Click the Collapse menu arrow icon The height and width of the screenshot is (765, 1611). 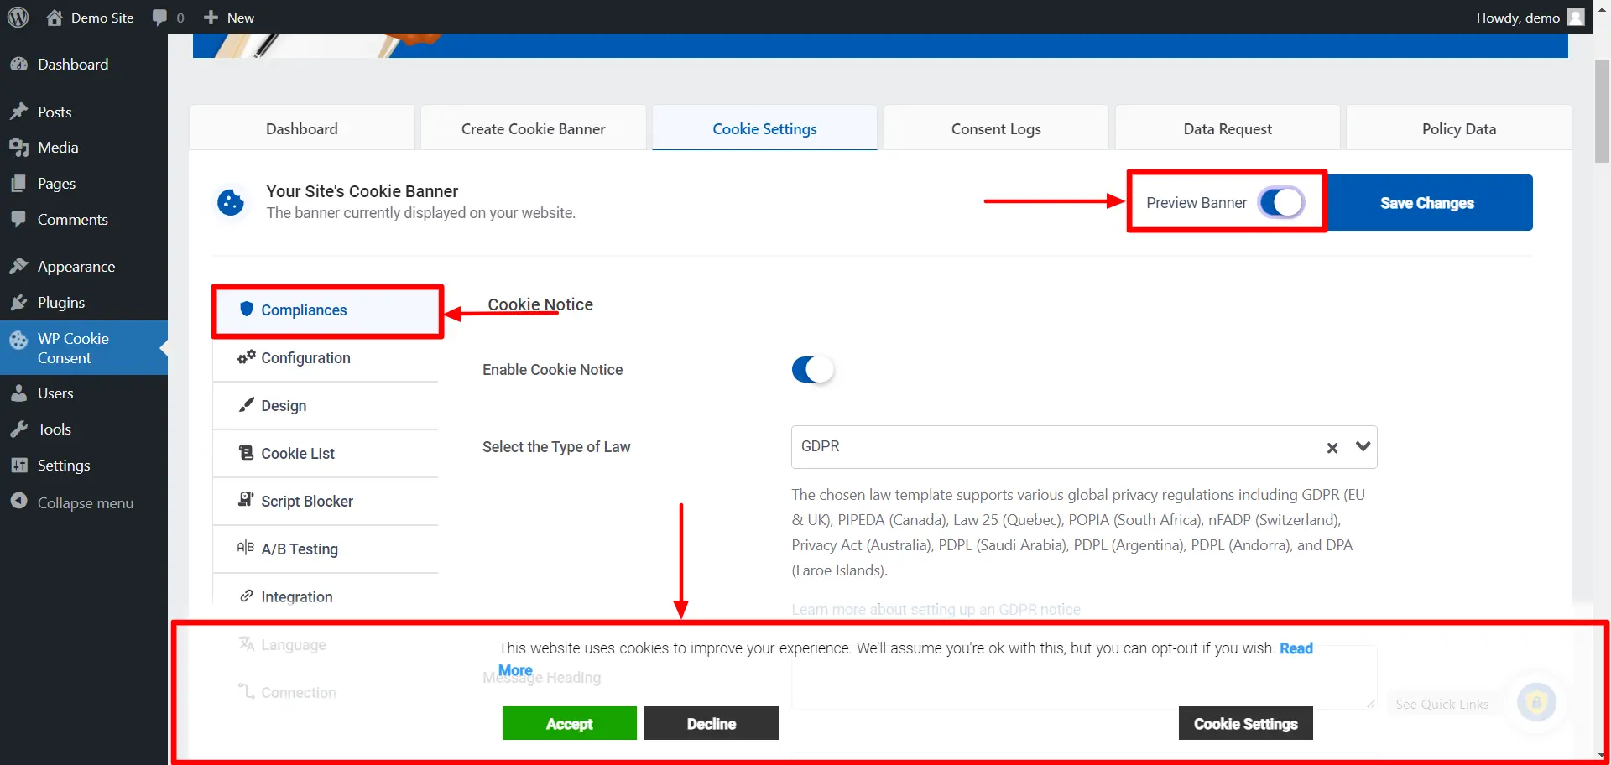click(18, 502)
